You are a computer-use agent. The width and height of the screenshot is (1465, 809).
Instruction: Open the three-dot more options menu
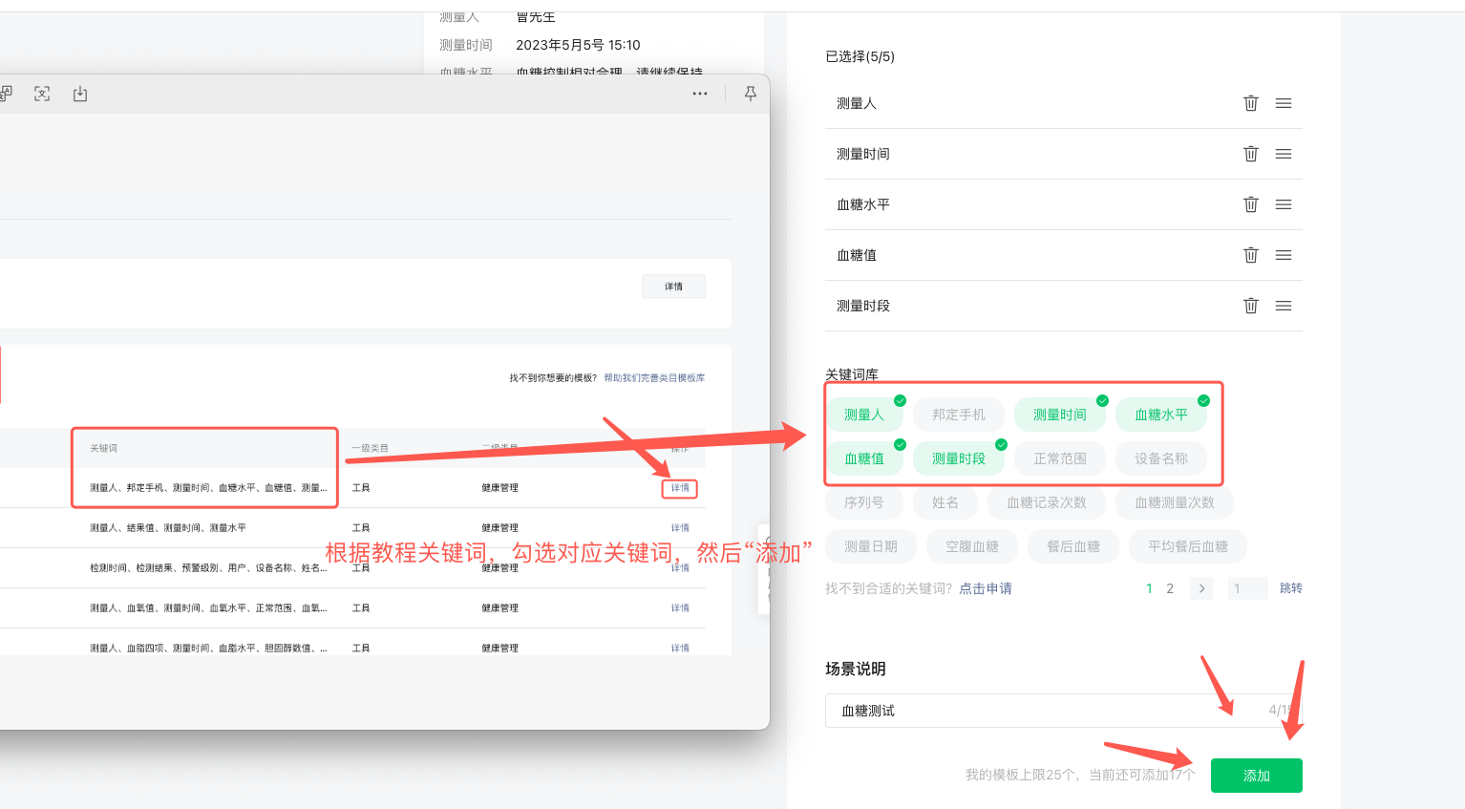click(x=700, y=94)
